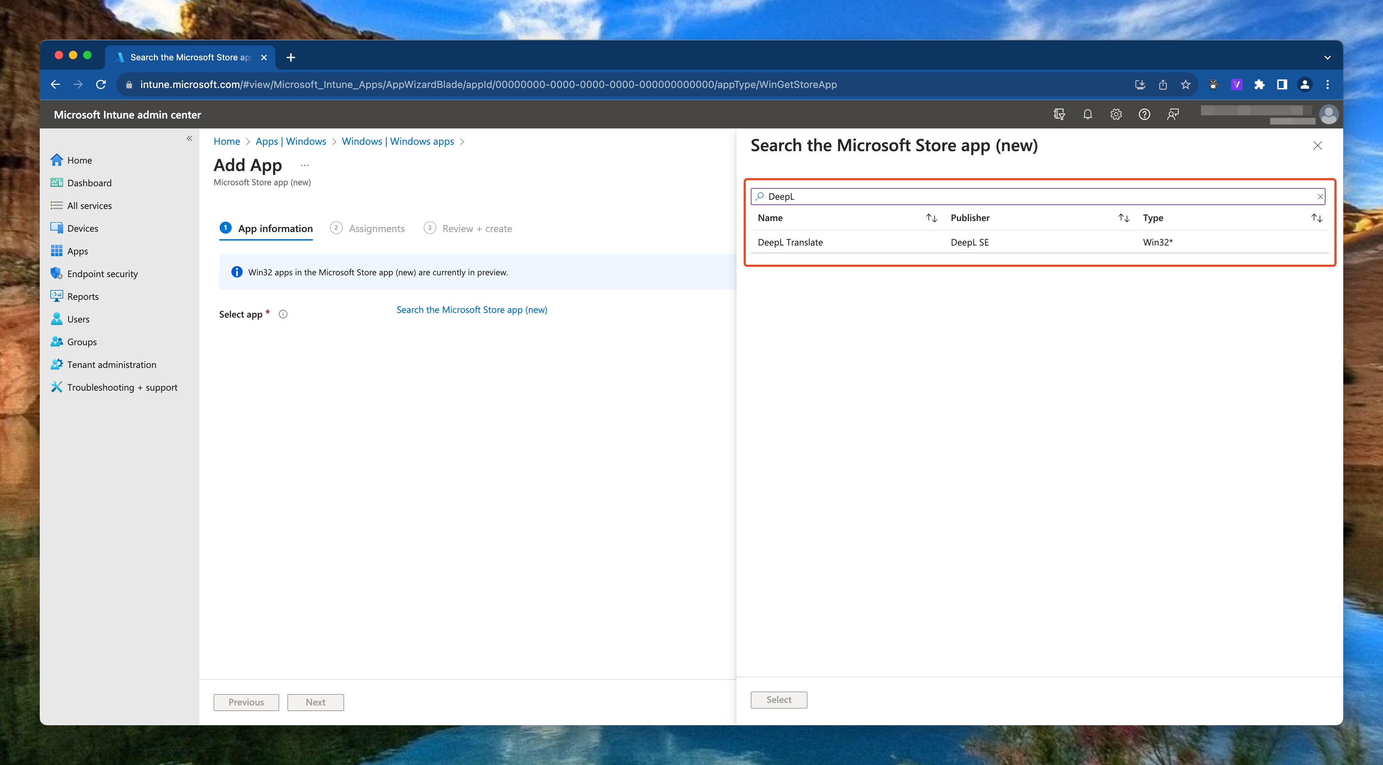Sort results by Type column
1383x765 pixels.
point(1316,218)
